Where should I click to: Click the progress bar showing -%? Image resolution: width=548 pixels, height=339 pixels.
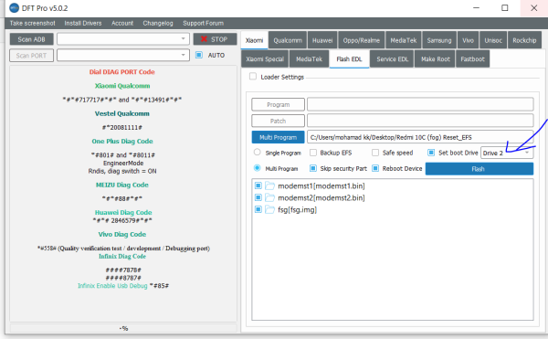coord(123,328)
